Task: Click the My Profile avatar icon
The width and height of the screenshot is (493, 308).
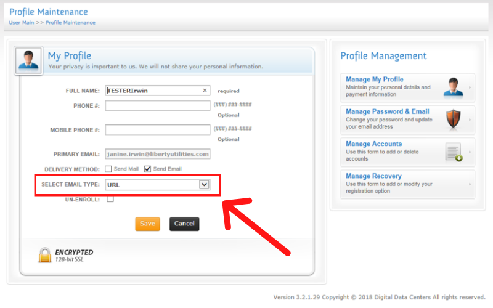Action: [x=28, y=60]
